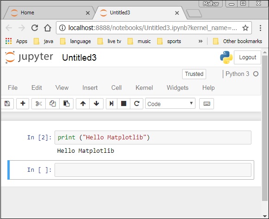269x219 pixels.
Task: Open the music bookmarks folder
Action: [139, 41]
